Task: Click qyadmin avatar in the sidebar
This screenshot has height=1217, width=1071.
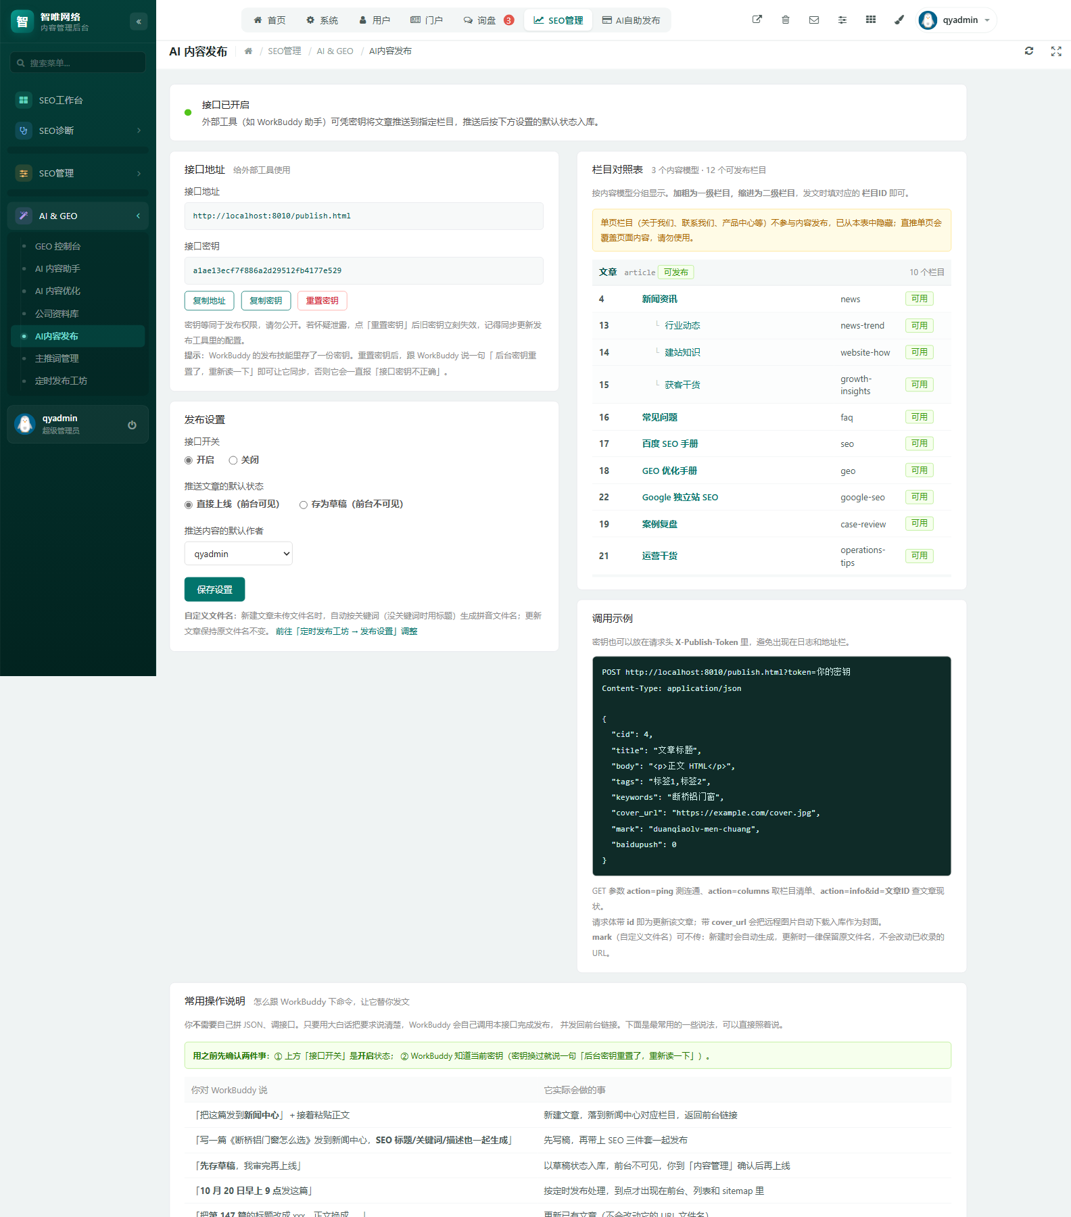Action: 25,425
